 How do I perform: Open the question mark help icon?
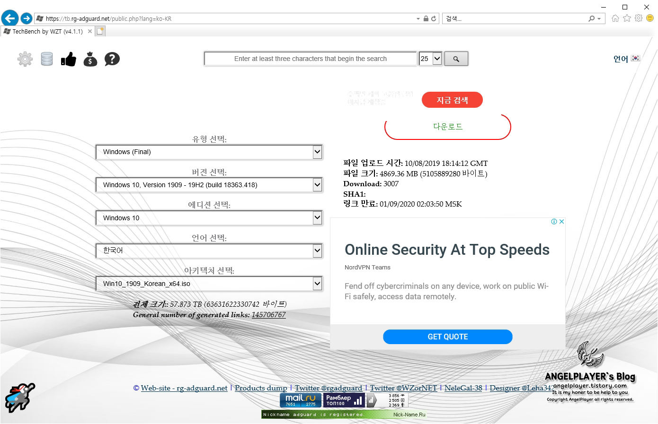[112, 59]
